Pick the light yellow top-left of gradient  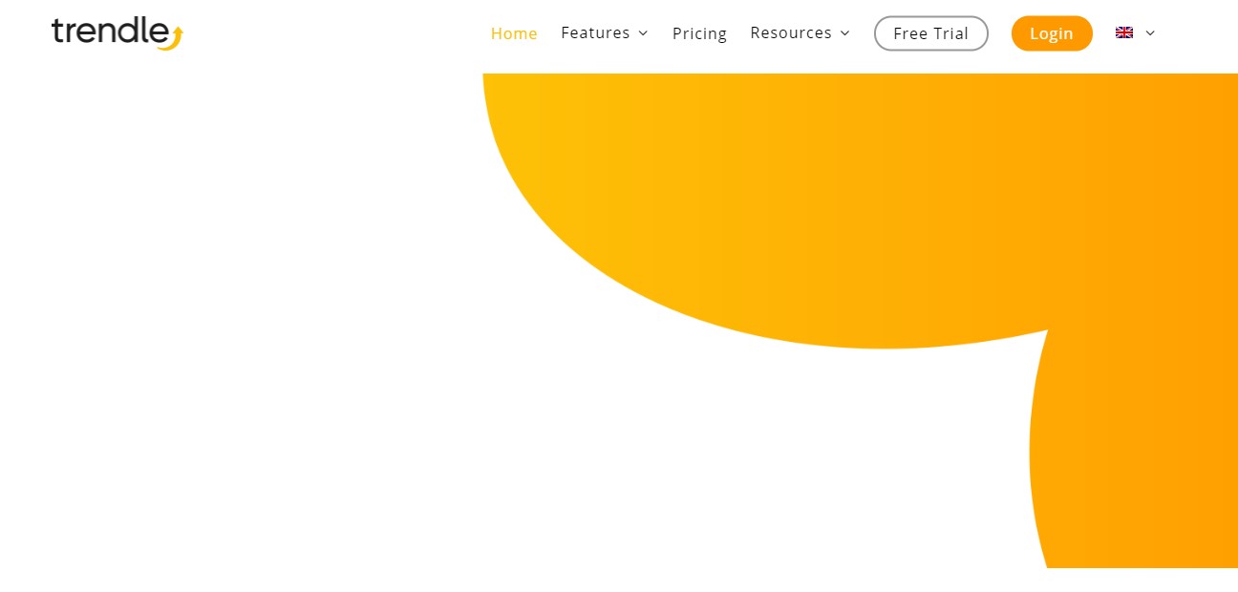click(x=516, y=105)
